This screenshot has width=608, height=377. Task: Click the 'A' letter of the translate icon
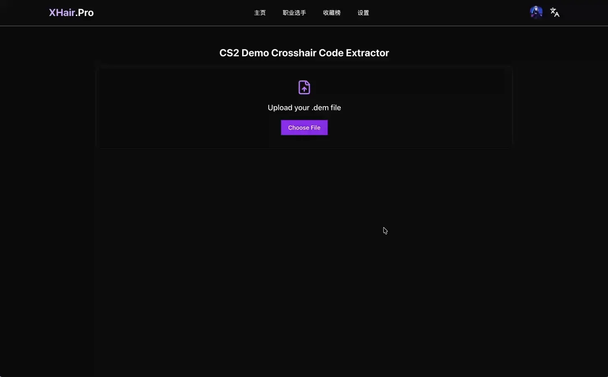coord(557,15)
